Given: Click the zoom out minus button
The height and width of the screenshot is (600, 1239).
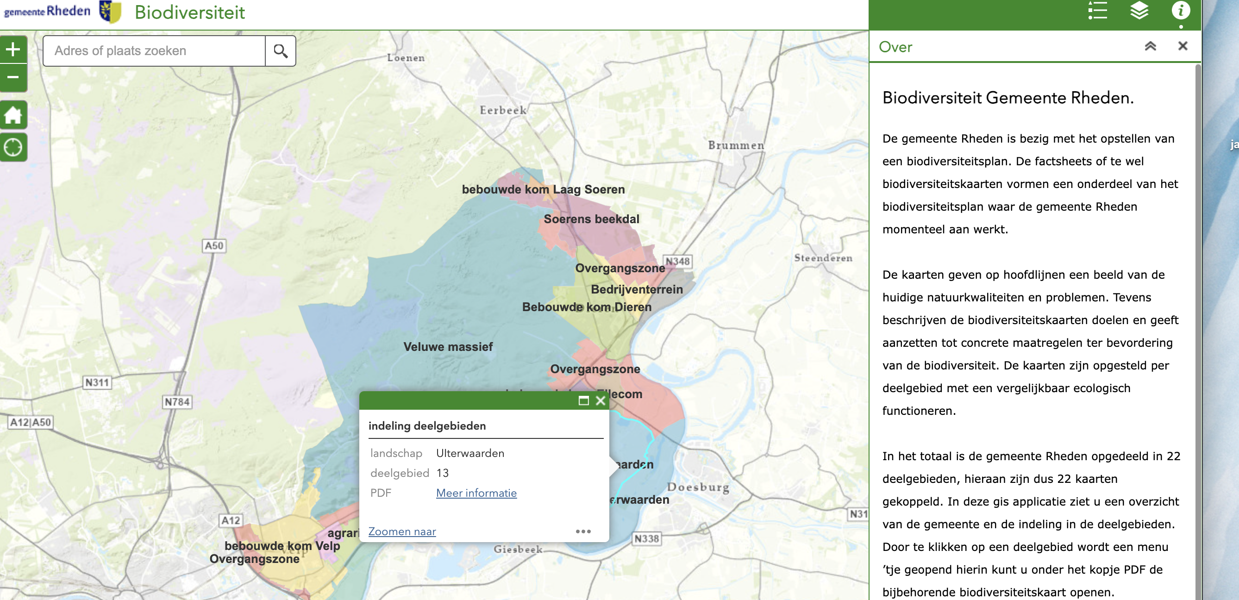Looking at the screenshot, I should point(13,77).
